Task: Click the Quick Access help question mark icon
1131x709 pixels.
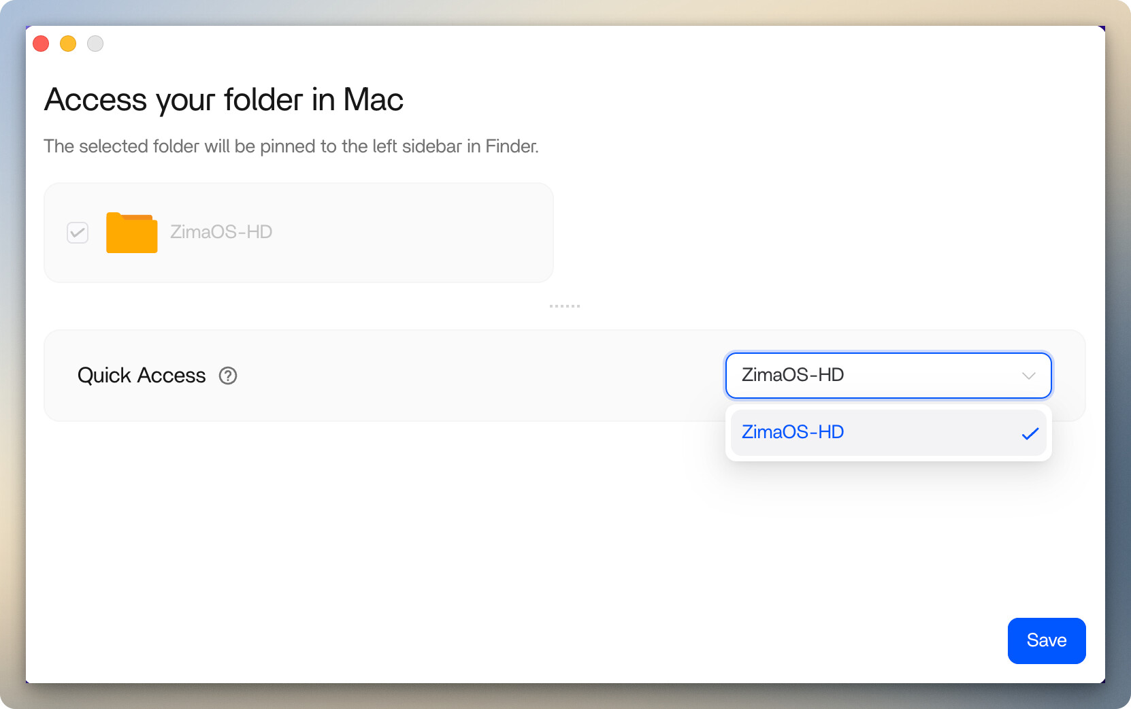Action: click(228, 376)
